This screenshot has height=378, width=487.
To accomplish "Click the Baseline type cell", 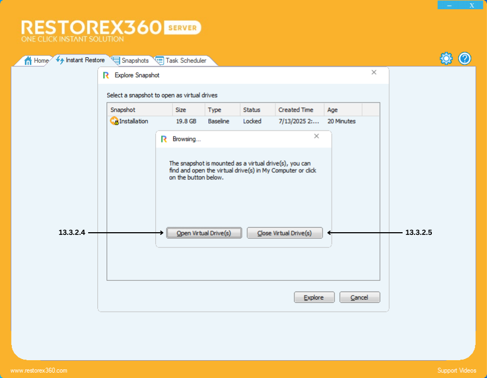I will pos(219,121).
